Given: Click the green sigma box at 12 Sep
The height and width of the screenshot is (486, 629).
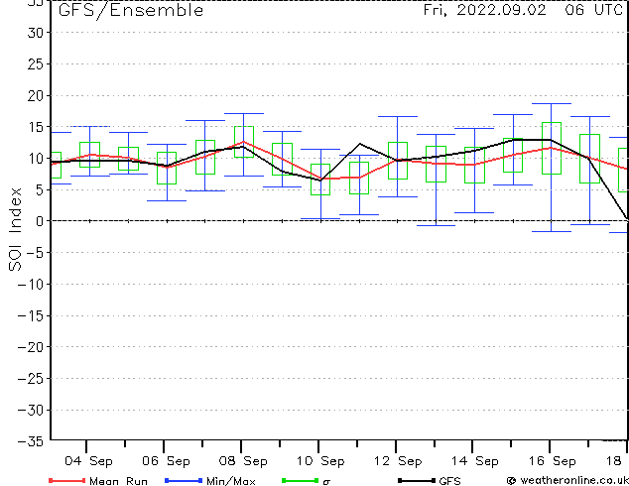Looking at the screenshot, I should pyautogui.click(x=398, y=161).
